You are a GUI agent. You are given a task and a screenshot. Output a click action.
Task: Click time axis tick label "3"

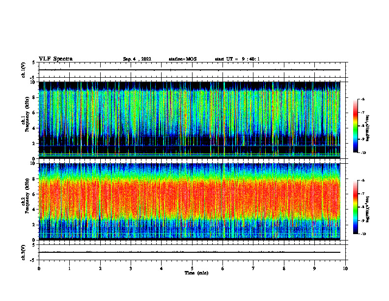131,269
